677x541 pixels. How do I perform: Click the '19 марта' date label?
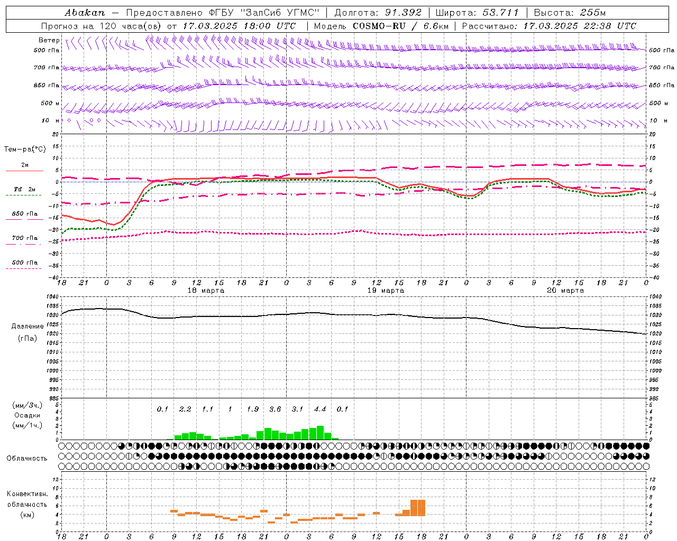click(386, 291)
